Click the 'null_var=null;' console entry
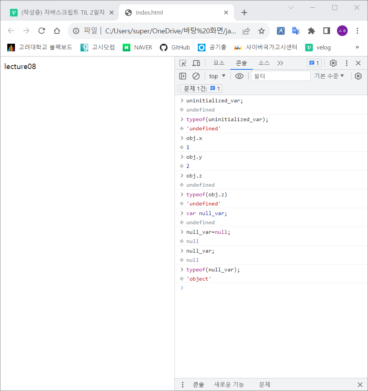This screenshot has height=391, width=368. click(208, 232)
